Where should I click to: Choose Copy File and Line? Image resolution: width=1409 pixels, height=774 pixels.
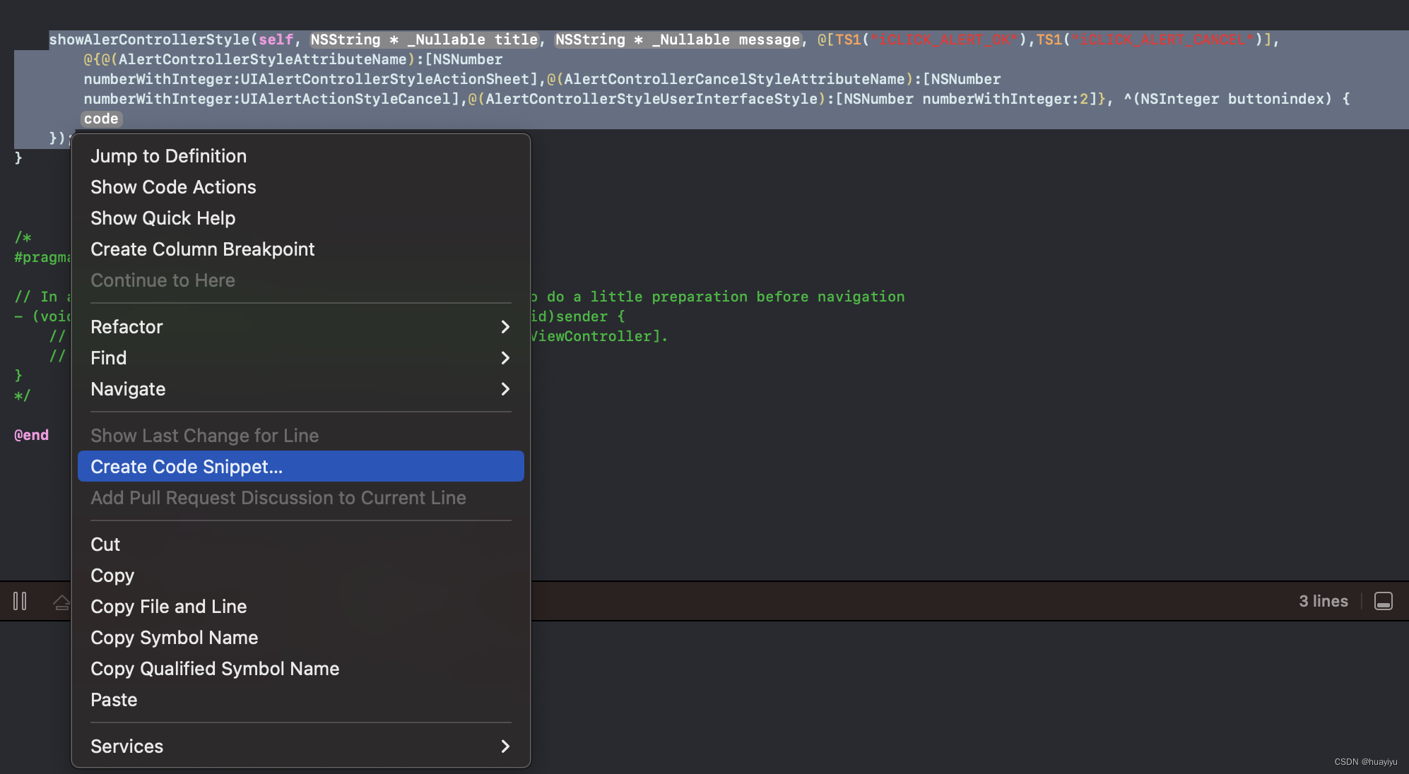(168, 607)
